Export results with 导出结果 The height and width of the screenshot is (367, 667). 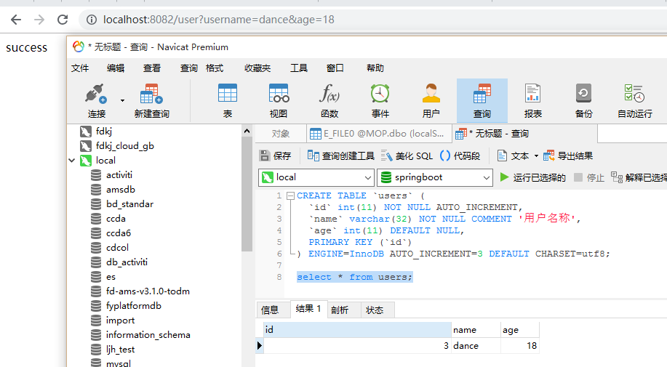pyautogui.click(x=568, y=156)
